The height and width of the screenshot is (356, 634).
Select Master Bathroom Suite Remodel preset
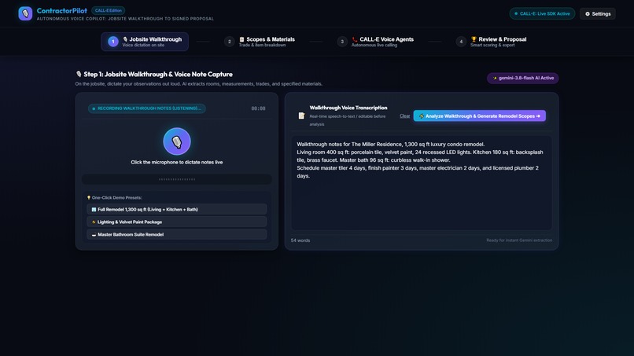click(177, 234)
